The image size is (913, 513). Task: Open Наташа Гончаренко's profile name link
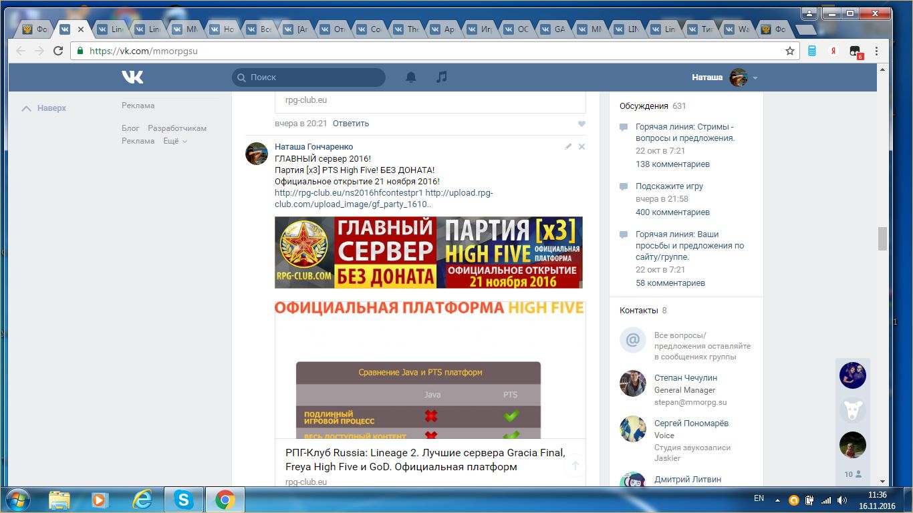(x=314, y=146)
